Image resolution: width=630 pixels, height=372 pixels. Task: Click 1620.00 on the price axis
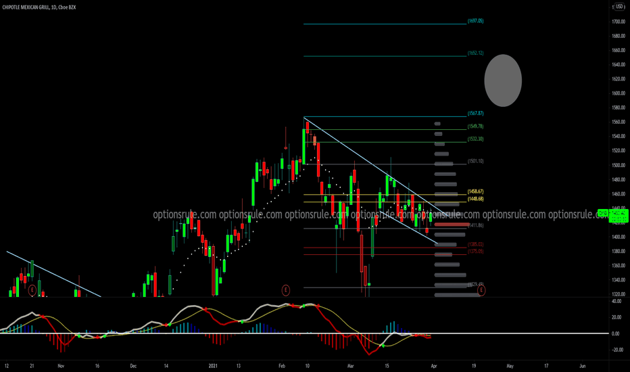pyautogui.click(x=619, y=79)
